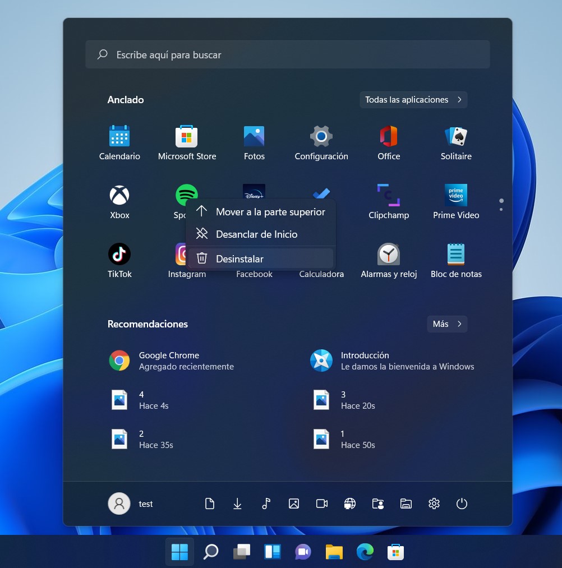Viewport: 562px width, 568px height.
Task: Launch Clipchamp video editor
Action: coord(389,201)
